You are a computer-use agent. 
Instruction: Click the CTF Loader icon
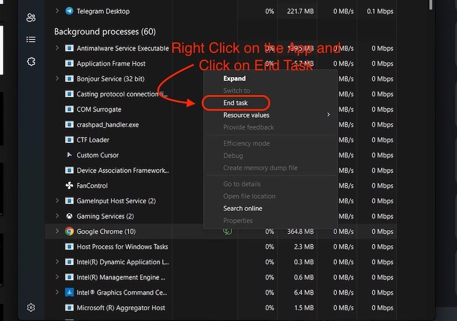coord(69,139)
